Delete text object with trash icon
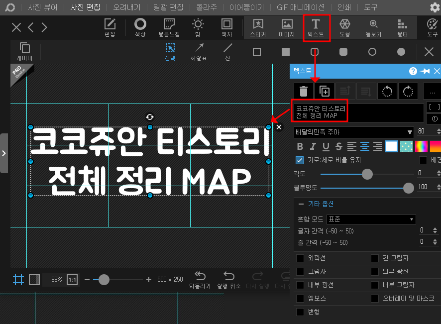Screen dimensions: 441x324 (x=304, y=91)
